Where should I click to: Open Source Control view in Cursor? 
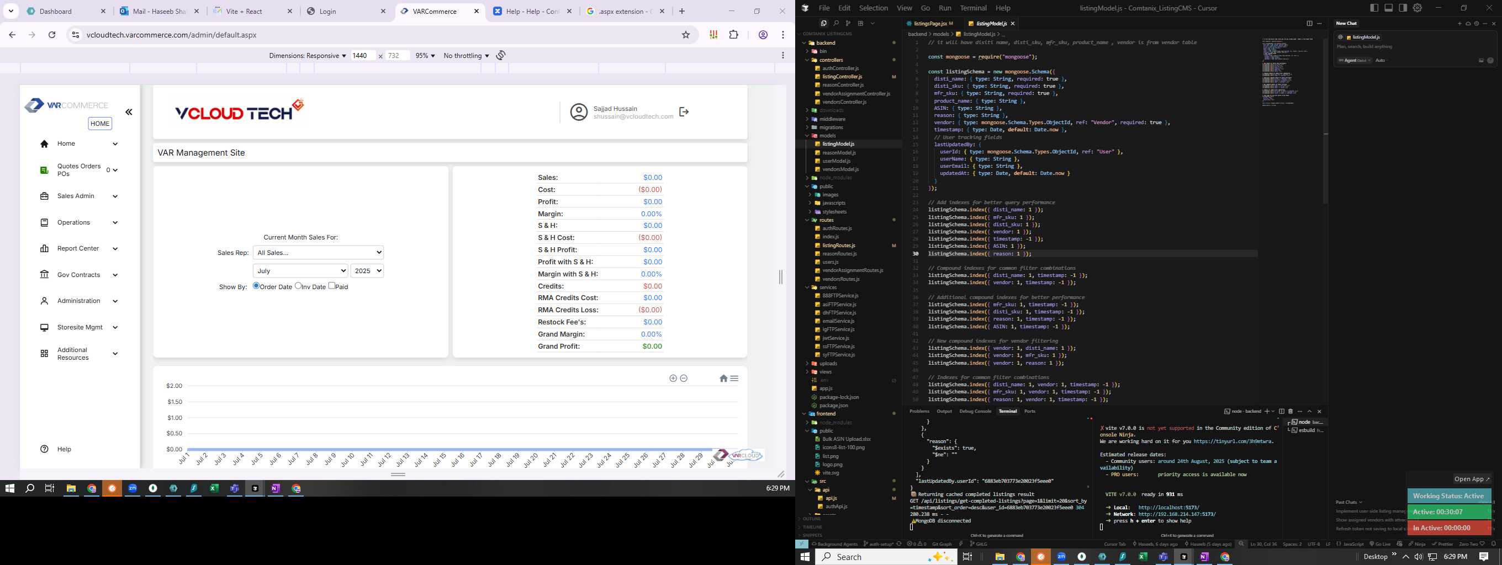(x=848, y=23)
